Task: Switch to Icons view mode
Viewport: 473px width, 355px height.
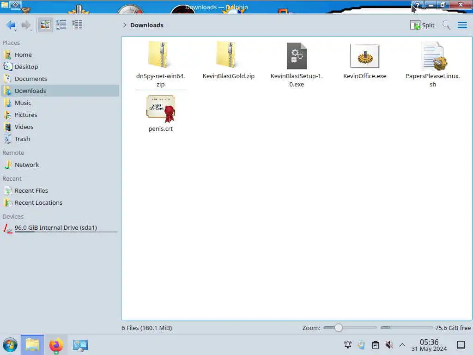Action: point(45,25)
